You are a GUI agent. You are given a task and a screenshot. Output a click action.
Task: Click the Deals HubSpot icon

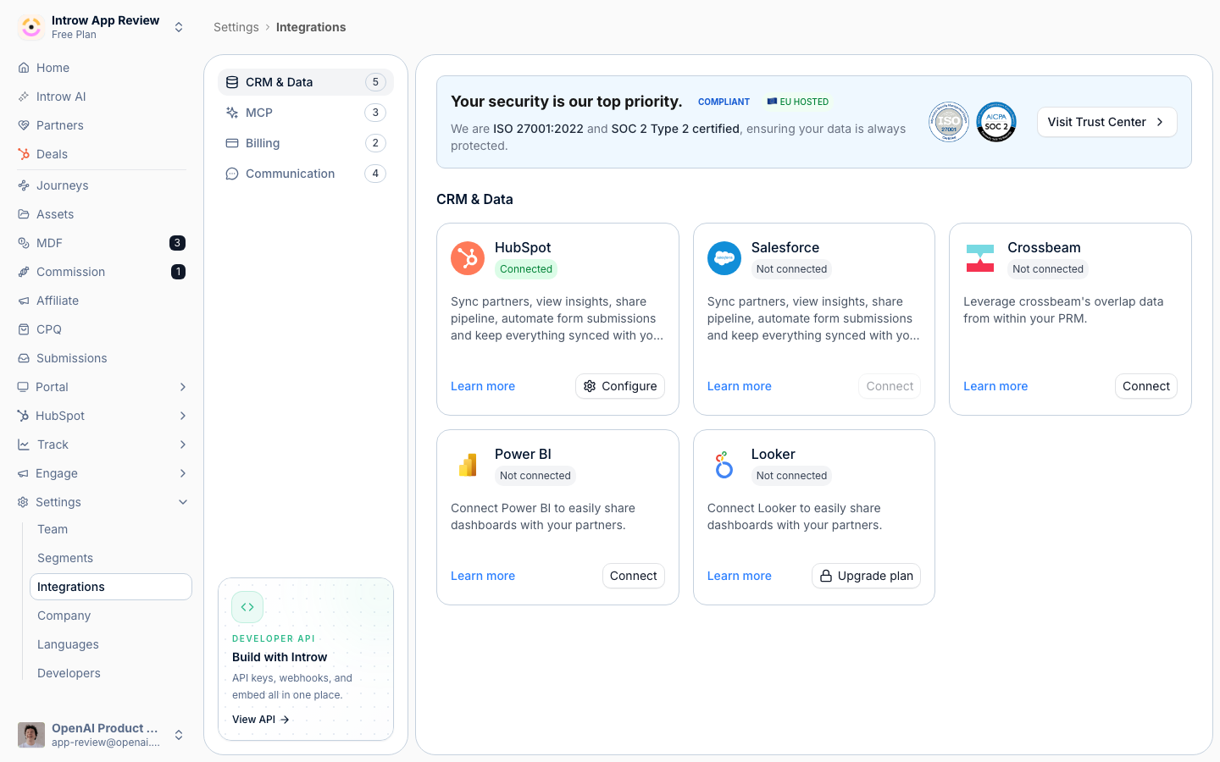(24, 154)
